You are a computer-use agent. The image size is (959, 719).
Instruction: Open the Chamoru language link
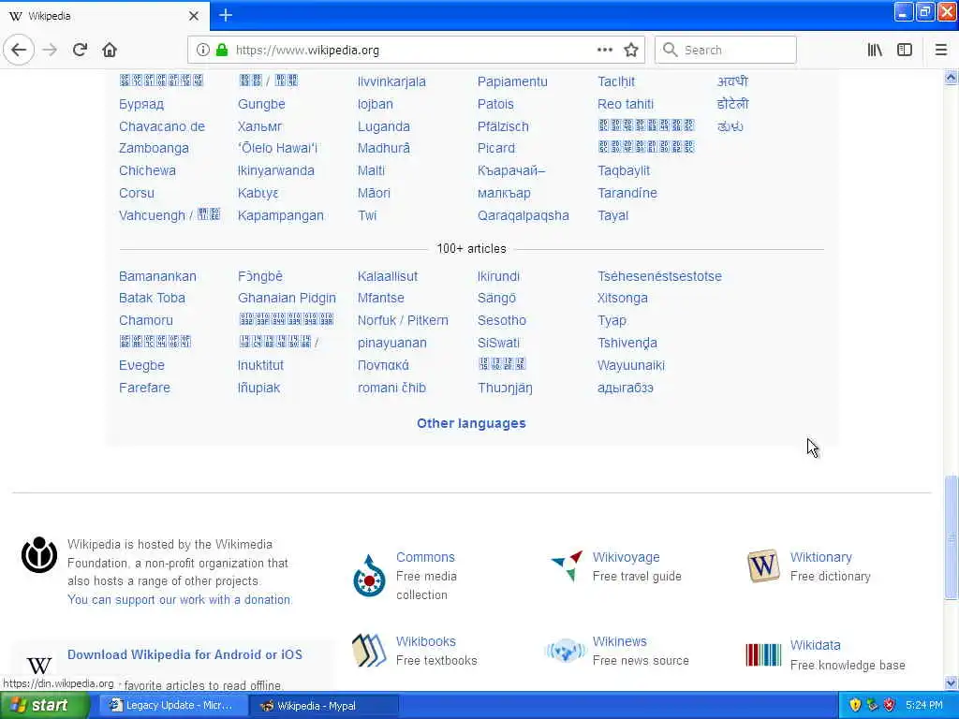pyautogui.click(x=145, y=320)
